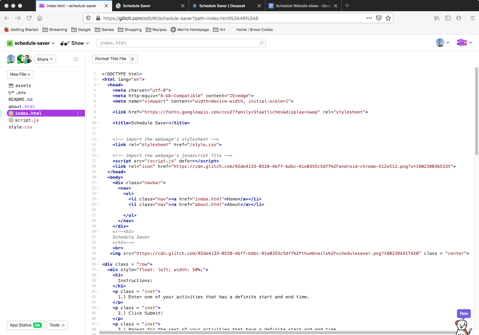
Task: Click Format This File button
Action: pos(115,59)
